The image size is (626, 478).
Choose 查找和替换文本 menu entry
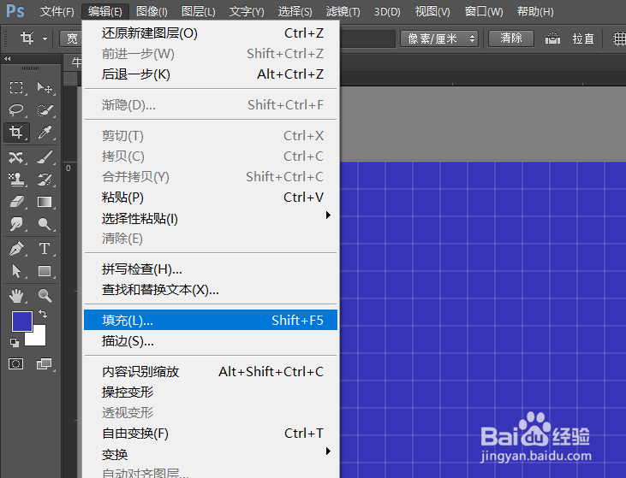click(x=210, y=290)
